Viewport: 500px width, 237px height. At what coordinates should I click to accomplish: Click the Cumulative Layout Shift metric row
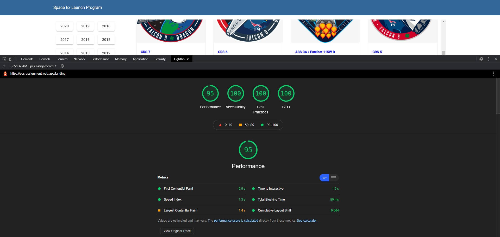295,210
